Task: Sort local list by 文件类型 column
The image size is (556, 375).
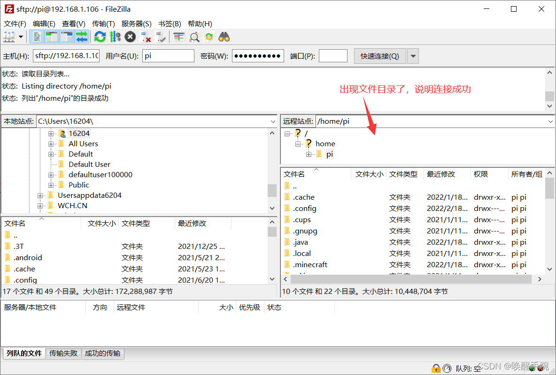Action: pyautogui.click(x=147, y=224)
